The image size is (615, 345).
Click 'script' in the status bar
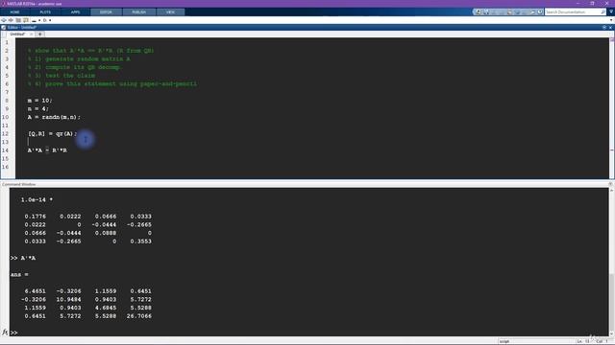point(504,341)
